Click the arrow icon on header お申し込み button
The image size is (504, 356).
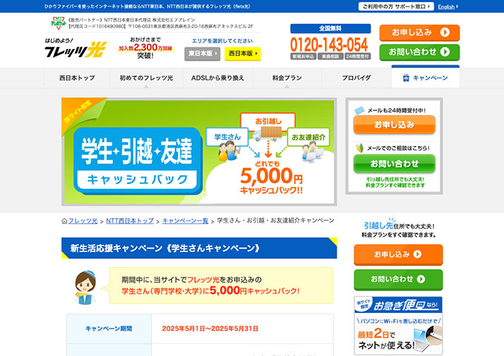tap(445, 32)
